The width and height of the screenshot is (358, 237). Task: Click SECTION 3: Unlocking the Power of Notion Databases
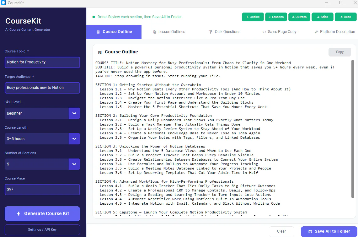(x=150, y=146)
